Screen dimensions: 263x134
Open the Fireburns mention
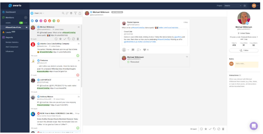55,68
